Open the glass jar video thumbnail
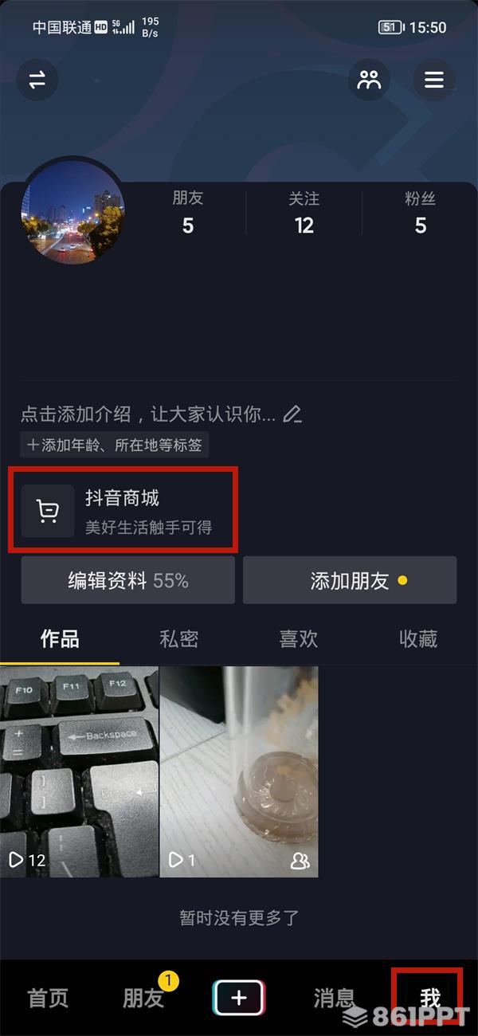 tap(239, 771)
